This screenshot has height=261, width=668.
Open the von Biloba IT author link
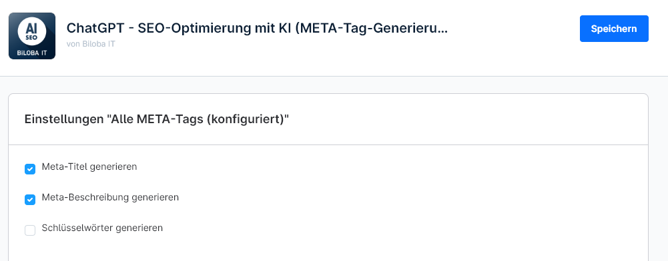pyautogui.click(x=91, y=44)
